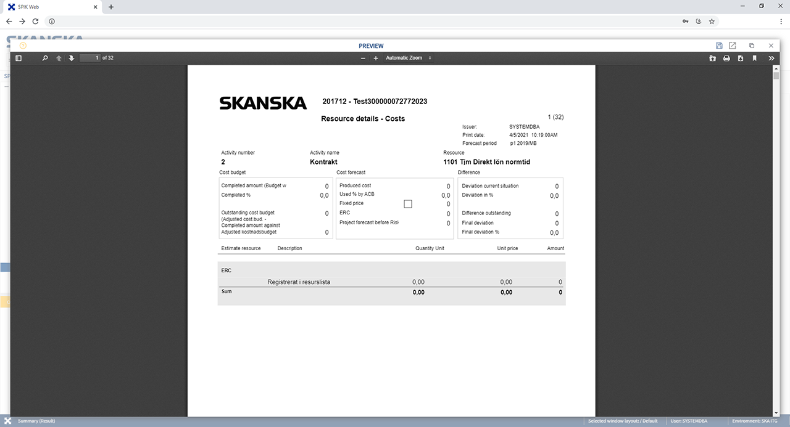Click the project title 201712 - Test300000072772023
The width and height of the screenshot is (790, 427).
pyautogui.click(x=375, y=101)
